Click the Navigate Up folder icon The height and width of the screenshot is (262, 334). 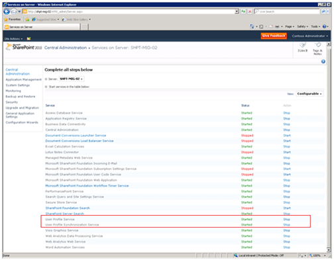pyautogui.click(x=28, y=38)
